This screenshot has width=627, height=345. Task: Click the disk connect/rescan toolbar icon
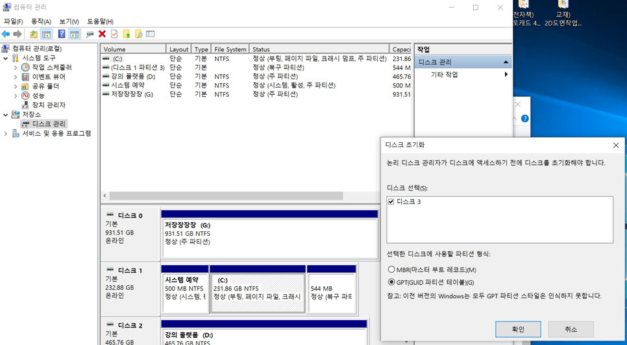tap(90, 34)
